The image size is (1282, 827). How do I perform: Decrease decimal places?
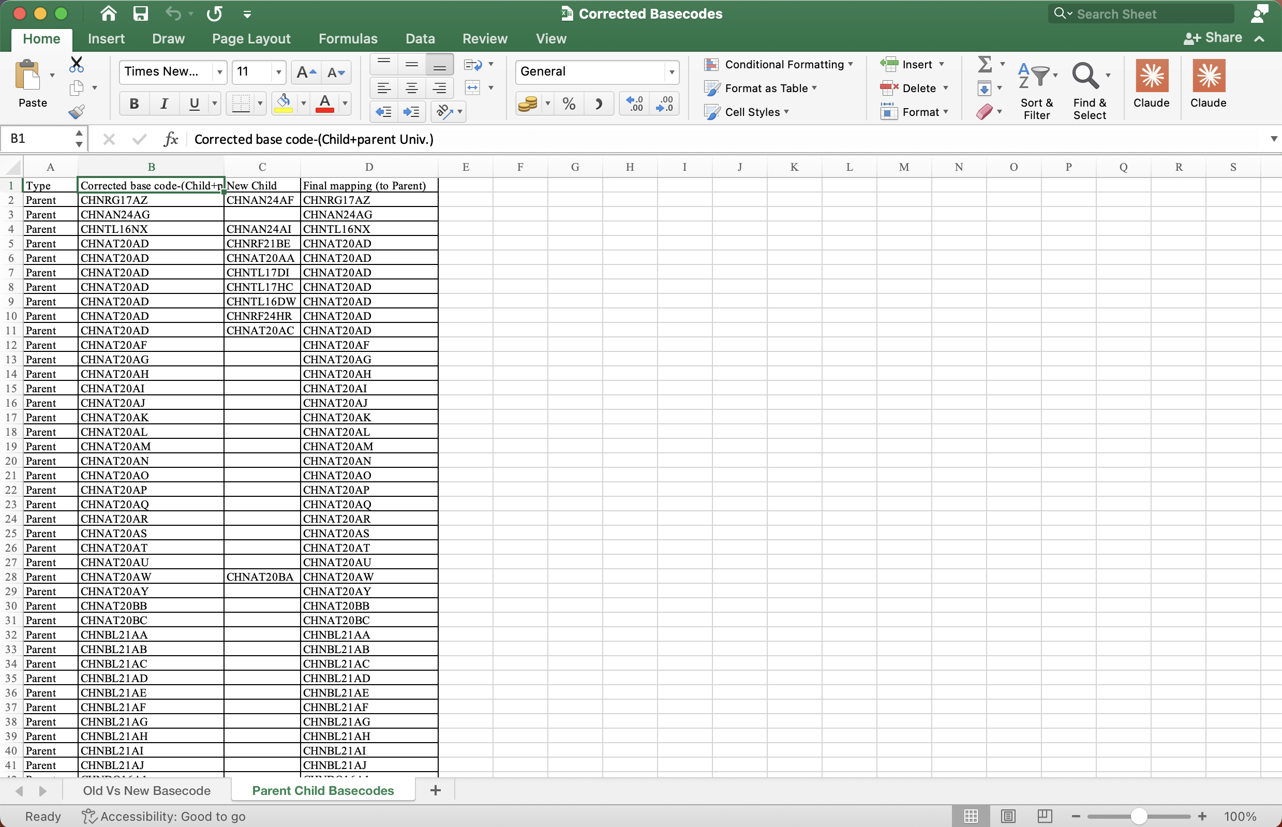665,103
